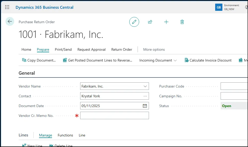The width and height of the screenshot is (248, 147).
Task: Create new record with plus icon
Action: 166,22
